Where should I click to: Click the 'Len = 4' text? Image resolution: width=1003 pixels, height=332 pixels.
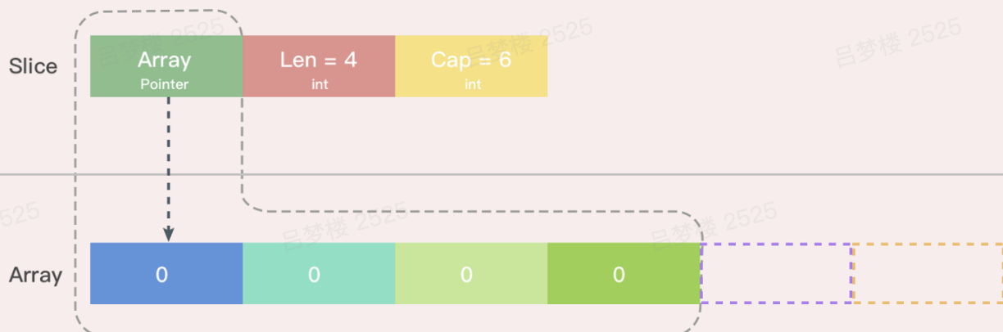coord(319,60)
